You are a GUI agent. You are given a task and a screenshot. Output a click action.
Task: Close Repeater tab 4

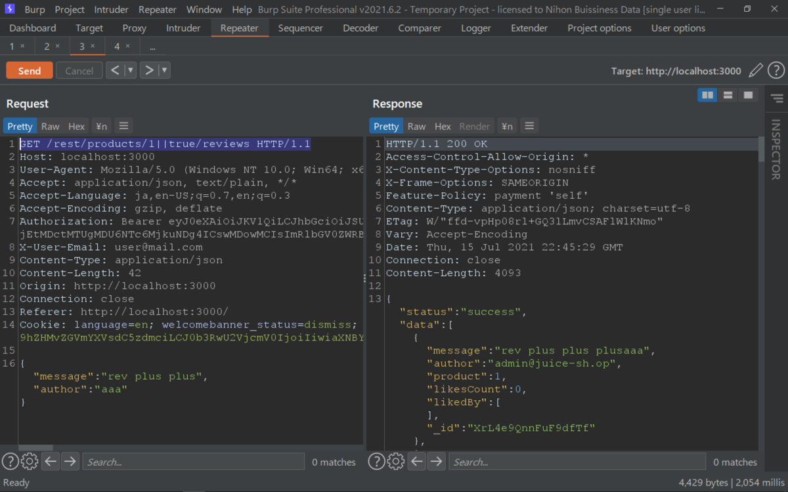128,46
